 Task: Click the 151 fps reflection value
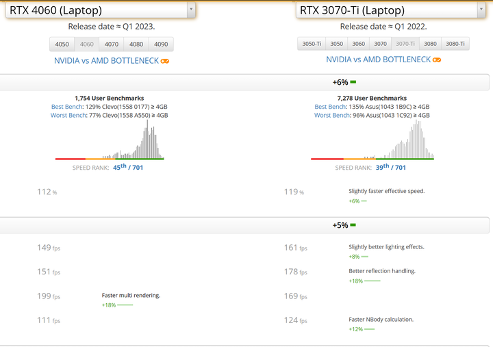coord(49,272)
